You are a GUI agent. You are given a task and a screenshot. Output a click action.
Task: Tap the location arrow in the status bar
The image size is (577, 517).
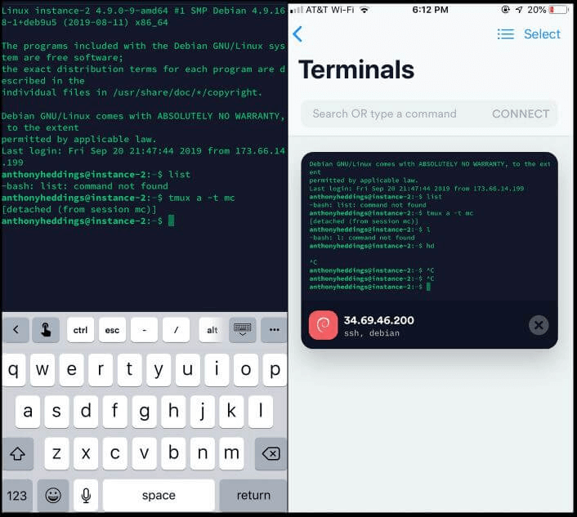[519, 10]
